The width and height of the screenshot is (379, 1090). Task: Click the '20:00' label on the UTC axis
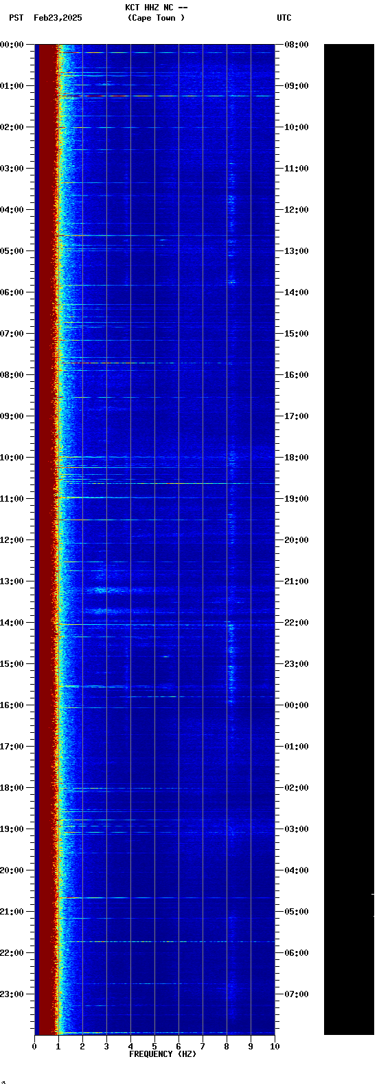(297, 540)
